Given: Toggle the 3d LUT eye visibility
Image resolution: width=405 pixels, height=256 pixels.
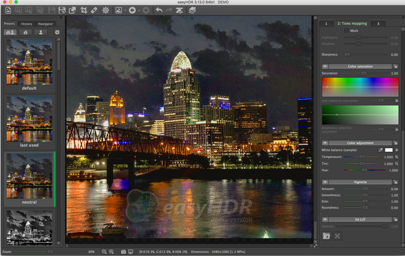Looking at the screenshot, I should pyautogui.click(x=325, y=219).
